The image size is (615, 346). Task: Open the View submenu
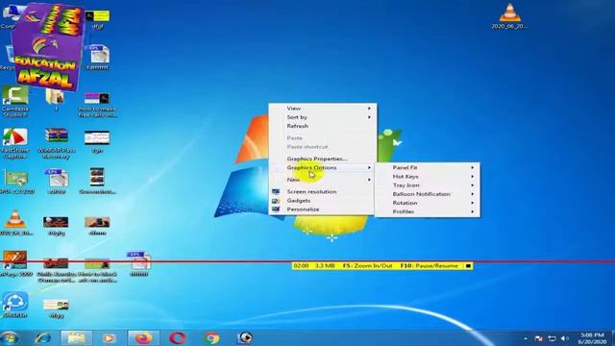tap(323, 109)
